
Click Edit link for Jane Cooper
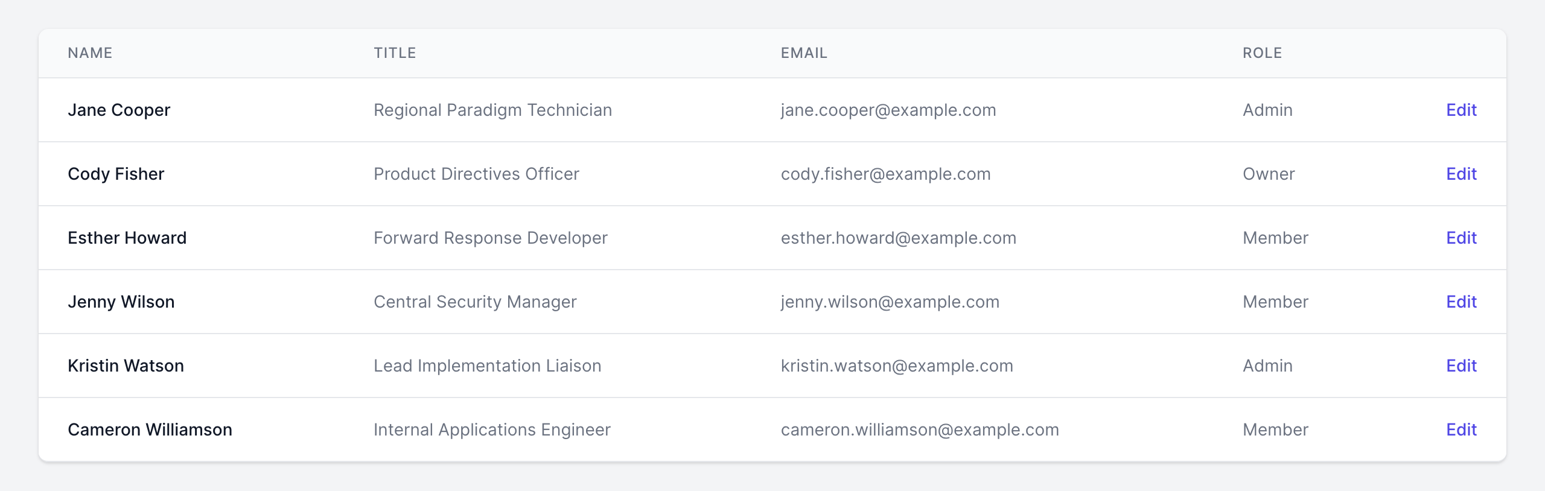tap(1461, 110)
